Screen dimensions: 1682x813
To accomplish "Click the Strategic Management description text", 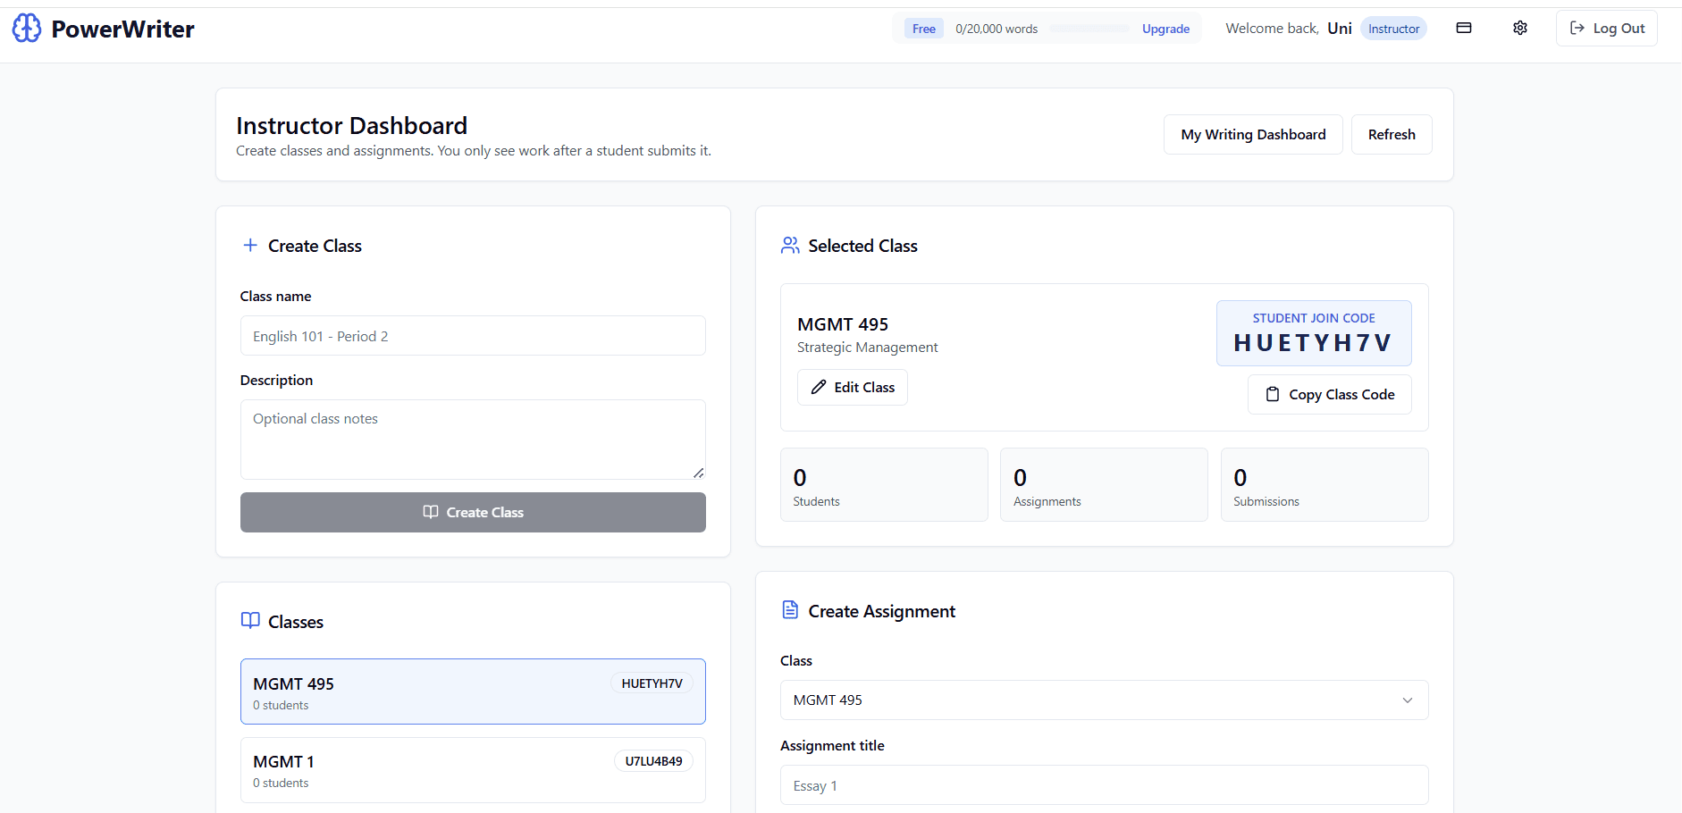I will pos(867,348).
